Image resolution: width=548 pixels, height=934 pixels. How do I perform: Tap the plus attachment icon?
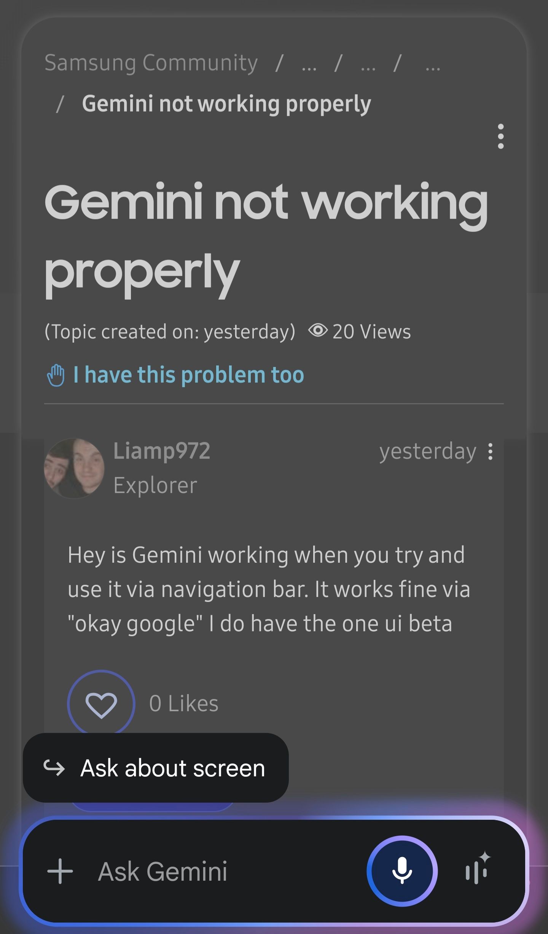60,871
